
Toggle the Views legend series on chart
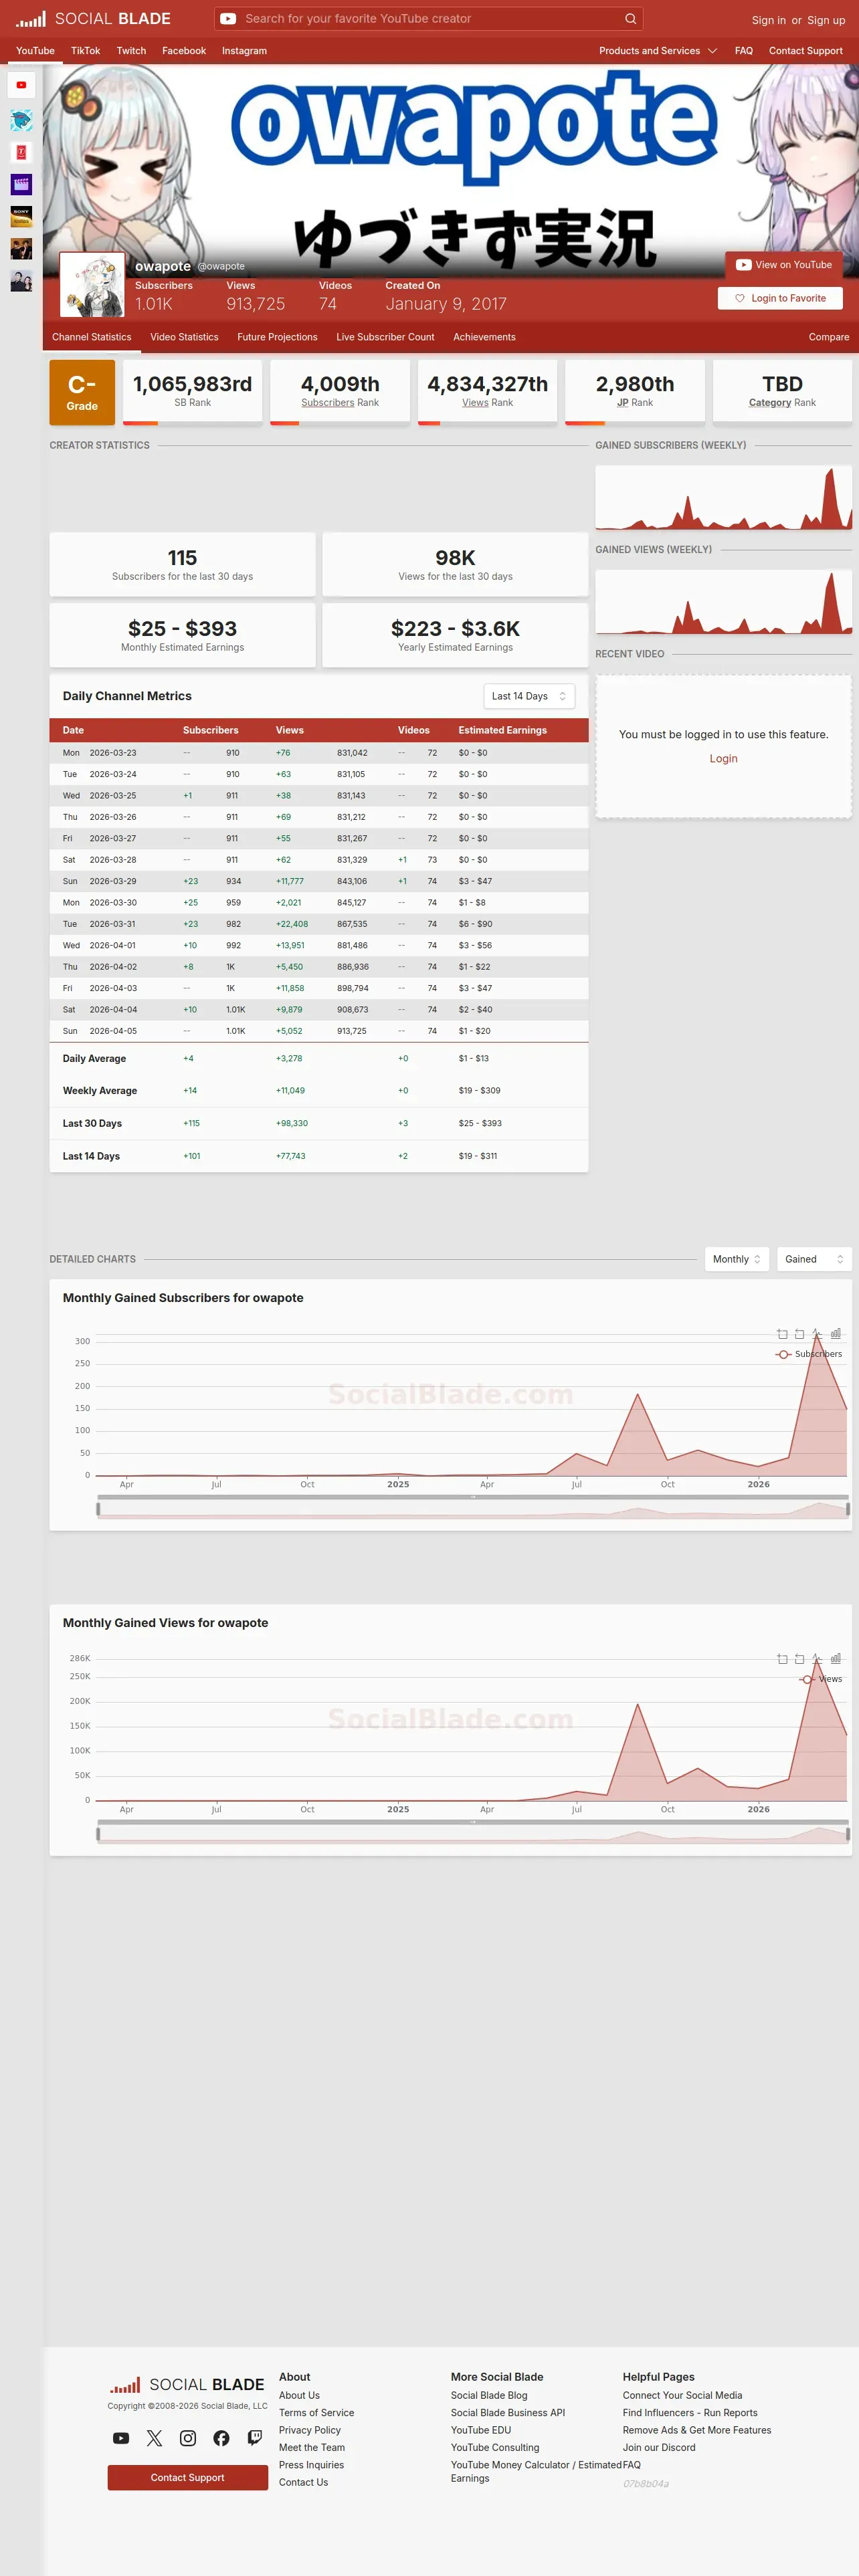click(x=821, y=1679)
